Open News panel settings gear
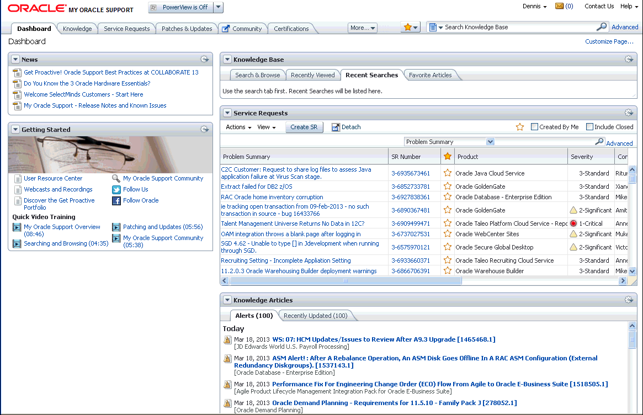 (204, 59)
